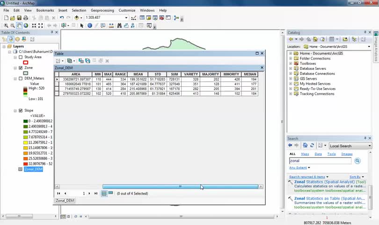Activate the Pan hand tool
Image resolution: width=379 pixels, height=225 pixels.
[x=19, y=25]
